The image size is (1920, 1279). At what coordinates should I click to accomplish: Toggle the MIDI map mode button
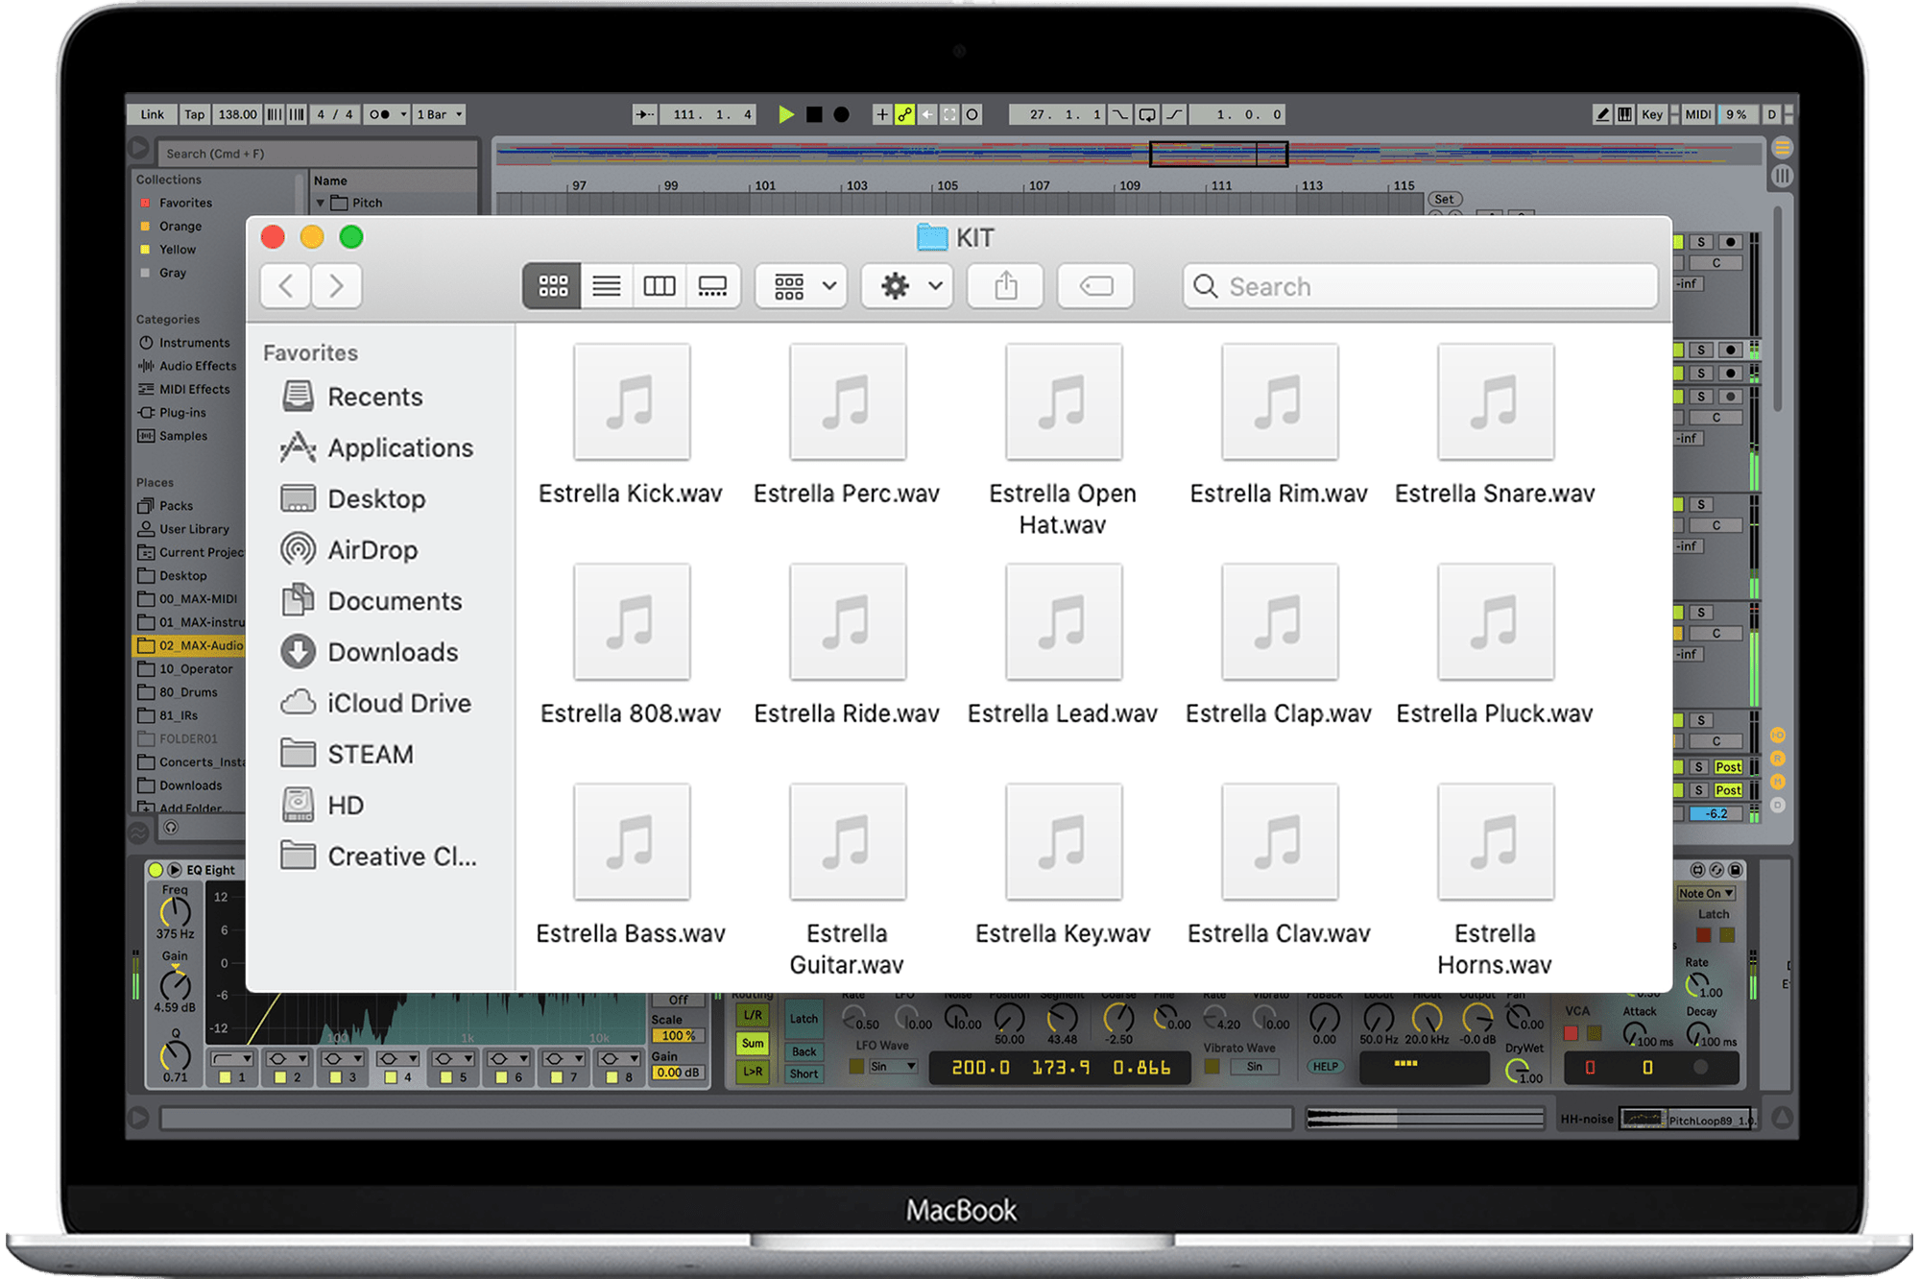point(1697,114)
